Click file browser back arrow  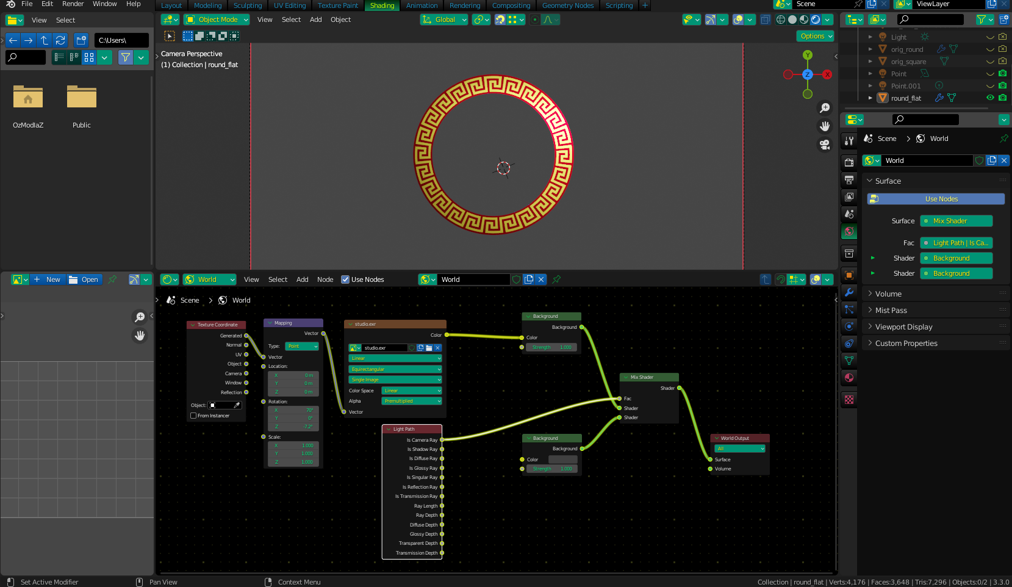[x=13, y=40]
